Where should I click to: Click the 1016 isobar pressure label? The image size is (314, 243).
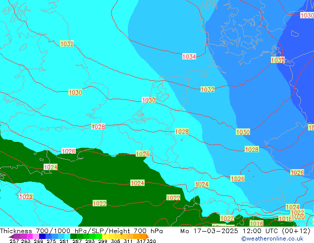257,224
